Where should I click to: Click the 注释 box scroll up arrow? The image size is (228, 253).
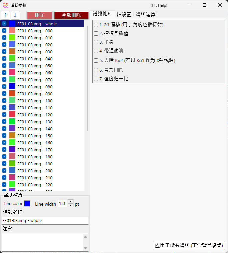[85, 237]
